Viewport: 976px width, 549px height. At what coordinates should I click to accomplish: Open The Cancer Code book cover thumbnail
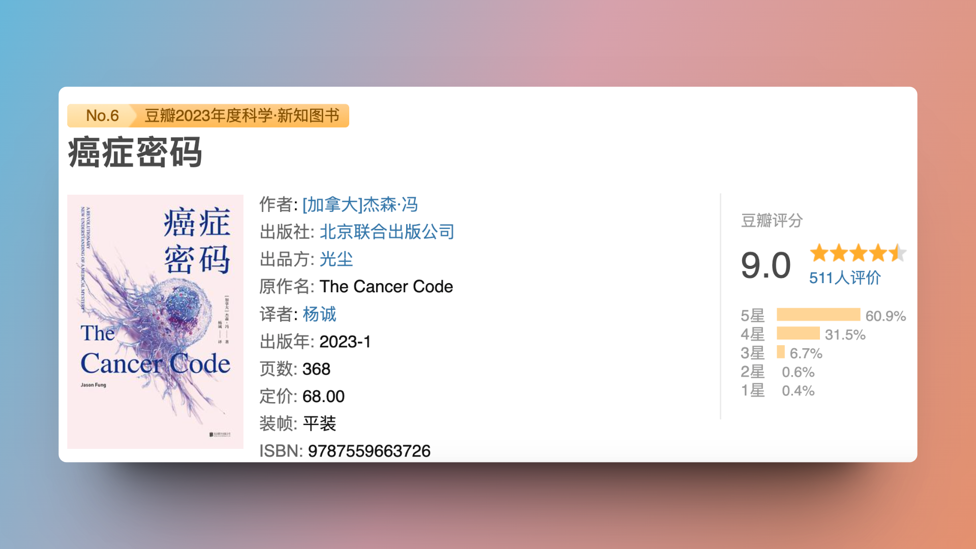[x=155, y=321]
